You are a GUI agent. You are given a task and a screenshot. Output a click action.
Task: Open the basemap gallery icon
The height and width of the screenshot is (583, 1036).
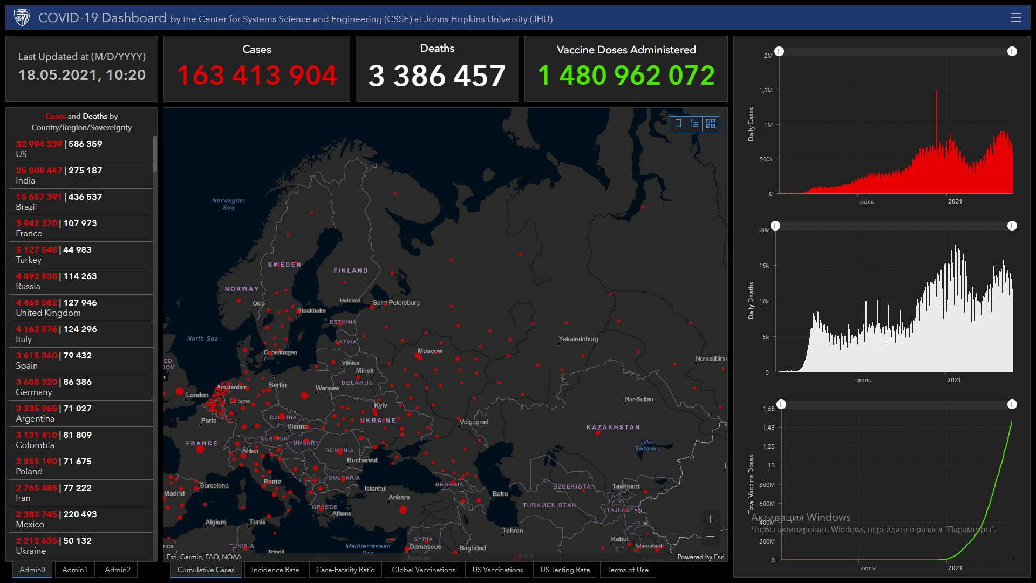(x=711, y=124)
